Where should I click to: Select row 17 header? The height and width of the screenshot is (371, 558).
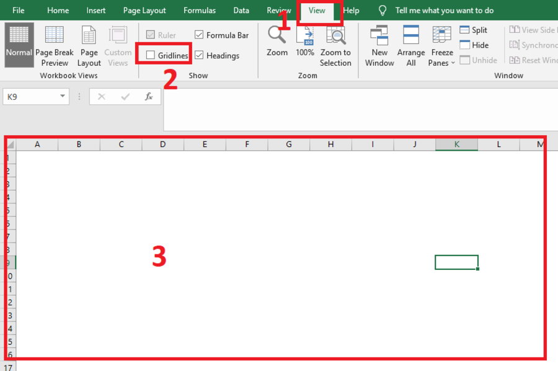pyautogui.click(x=8, y=367)
